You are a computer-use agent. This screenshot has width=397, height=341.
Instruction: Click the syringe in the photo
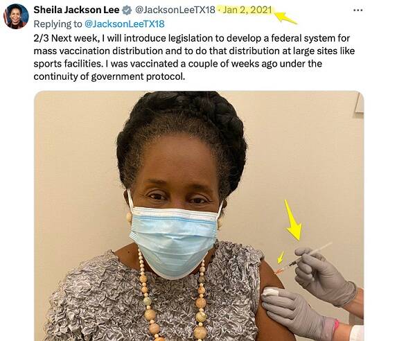[x=303, y=259]
